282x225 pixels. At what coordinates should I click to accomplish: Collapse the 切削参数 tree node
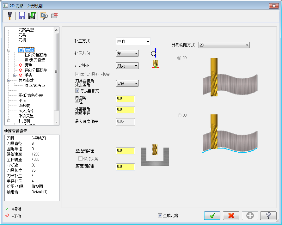tap(9, 50)
